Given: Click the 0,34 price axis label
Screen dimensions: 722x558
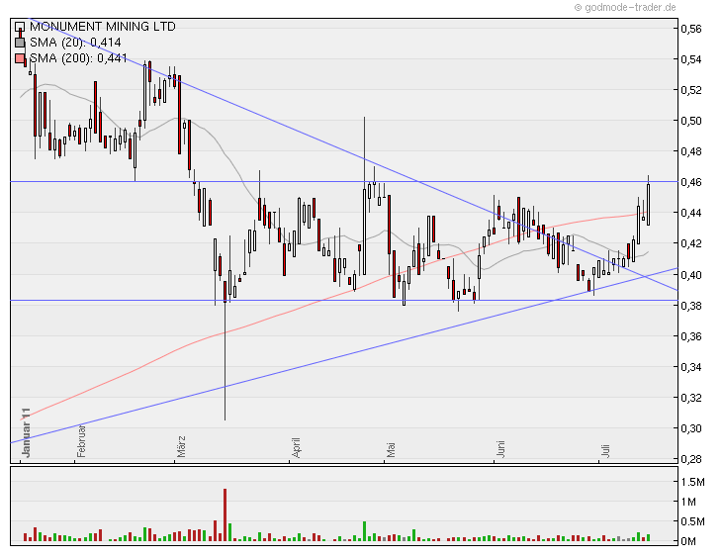Looking at the screenshot, I should [691, 367].
